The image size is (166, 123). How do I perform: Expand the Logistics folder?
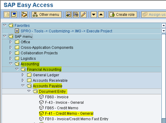click(x=11, y=58)
